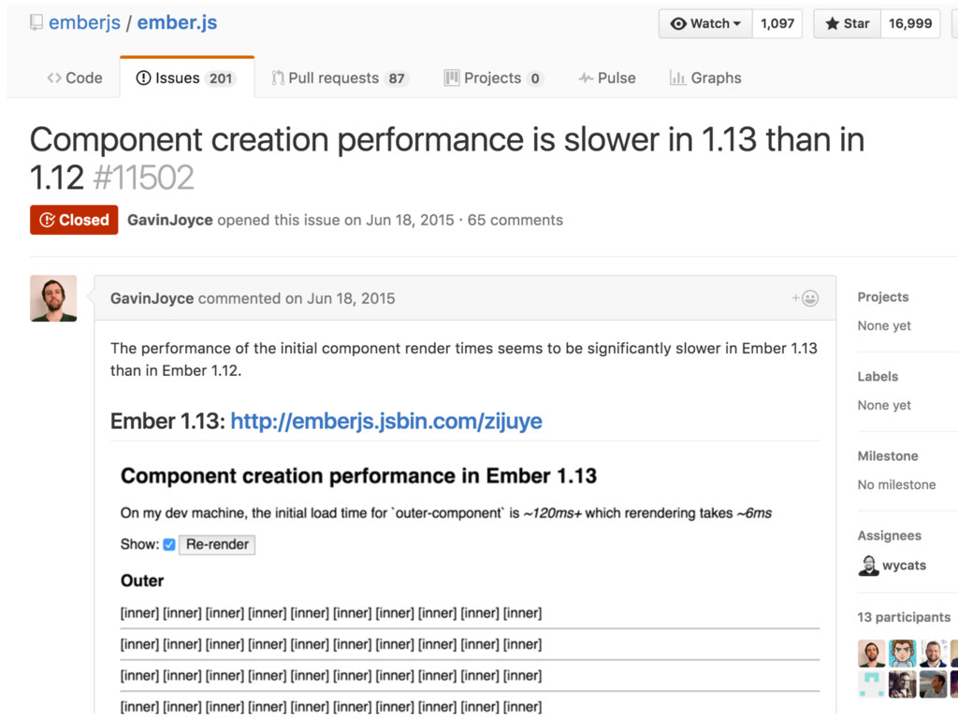Click the wycats assignee avatar
The image size is (958, 718).
[x=868, y=566]
